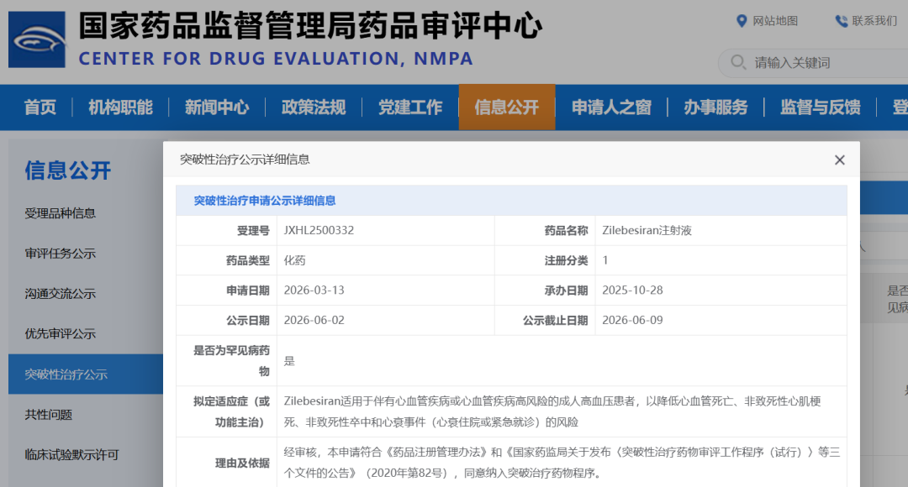Click the 突破性治疗公示详细信息 dialog title

245,160
